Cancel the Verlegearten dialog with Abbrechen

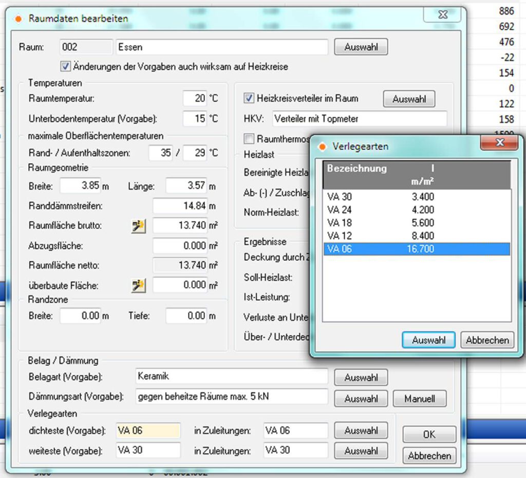click(487, 340)
